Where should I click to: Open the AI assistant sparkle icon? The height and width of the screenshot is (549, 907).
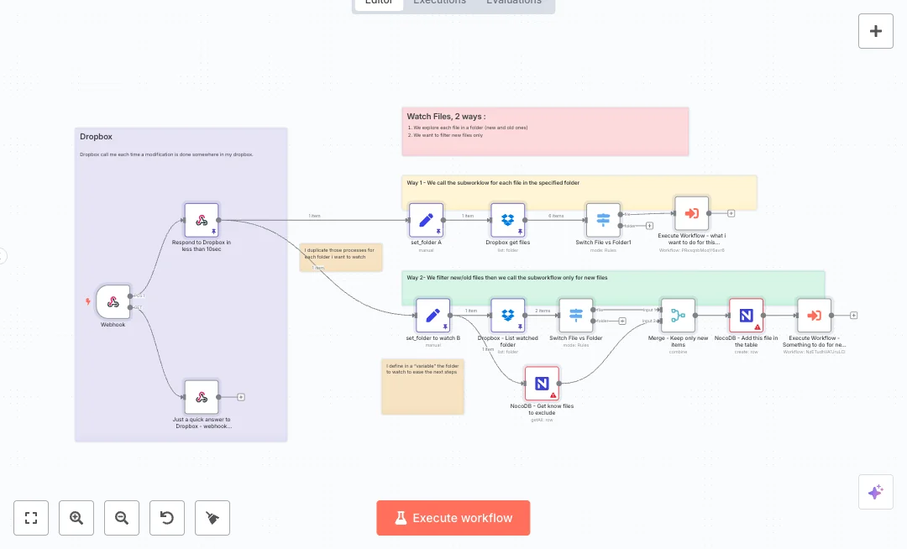pyautogui.click(x=876, y=492)
